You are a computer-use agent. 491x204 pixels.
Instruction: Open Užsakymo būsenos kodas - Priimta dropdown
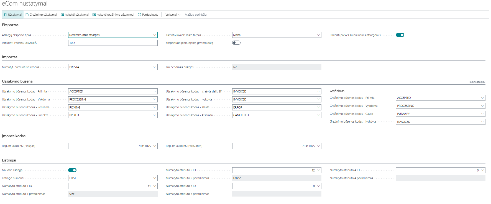coord(154,91)
